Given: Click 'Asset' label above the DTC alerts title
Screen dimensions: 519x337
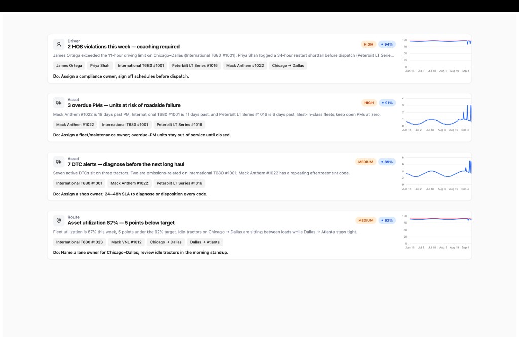Looking at the screenshot, I should pyautogui.click(x=73, y=159).
